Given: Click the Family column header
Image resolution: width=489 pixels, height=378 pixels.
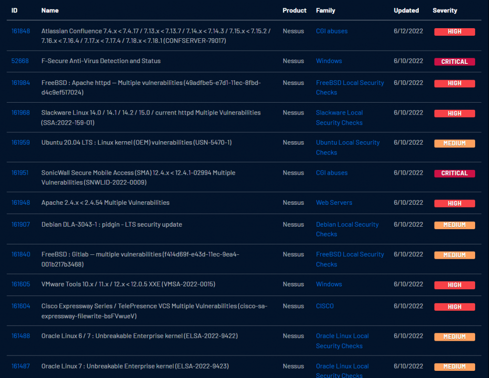Looking at the screenshot, I should coord(325,10).
